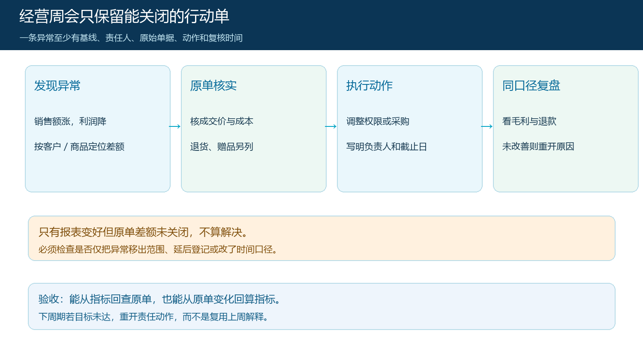
Task: Select the text 销售额涨，利润降
Action: click(x=70, y=121)
